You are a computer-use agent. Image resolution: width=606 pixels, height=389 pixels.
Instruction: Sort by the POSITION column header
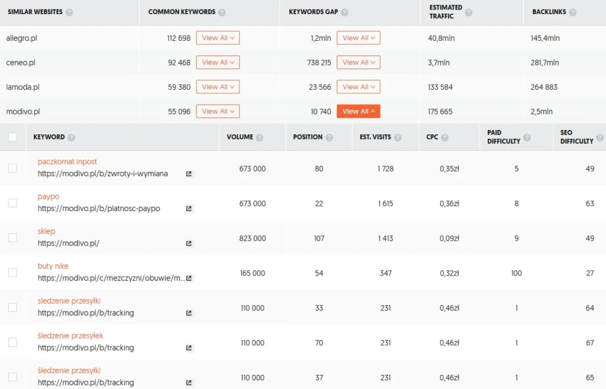click(308, 137)
